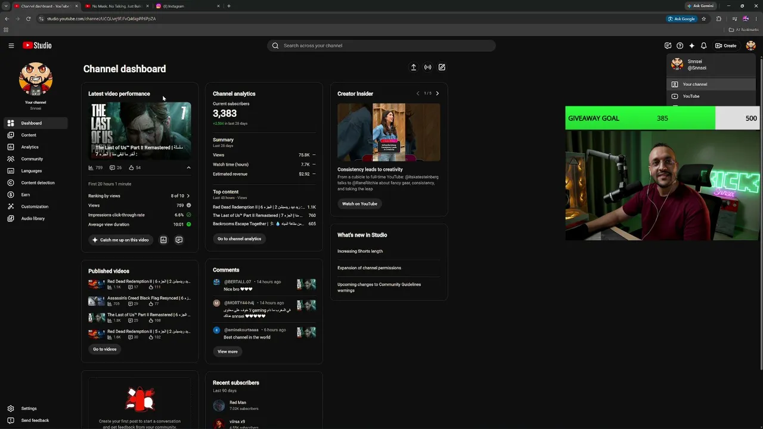Click the Audio library icon
Image resolution: width=763 pixels, height=429 pixels.
(x=10, y=219)
